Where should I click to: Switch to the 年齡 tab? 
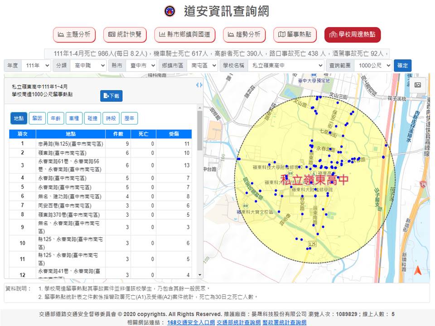tap(55, 118)
